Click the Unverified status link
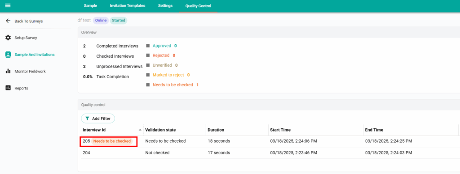This screenshot has height=174, width=460. [162, 65]
